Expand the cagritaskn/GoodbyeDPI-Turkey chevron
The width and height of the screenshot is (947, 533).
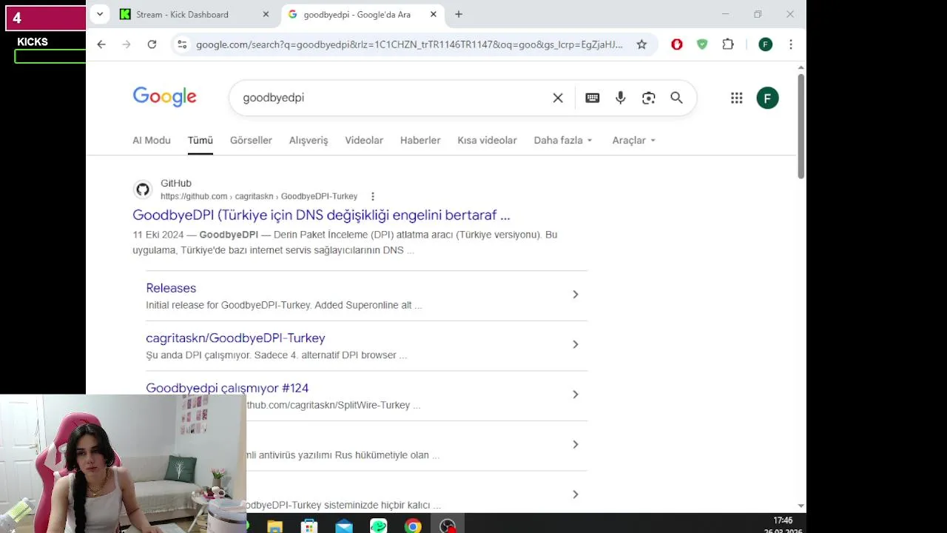pos(575,344)
